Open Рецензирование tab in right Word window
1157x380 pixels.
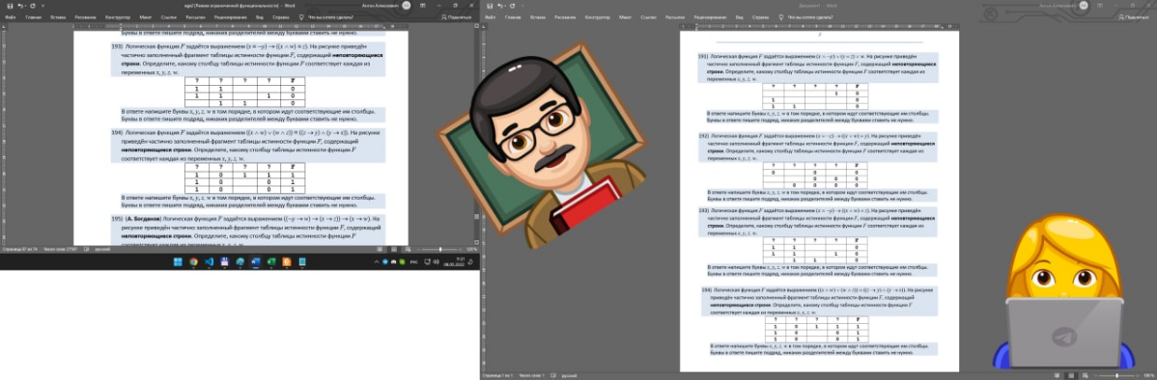(711, 17)
